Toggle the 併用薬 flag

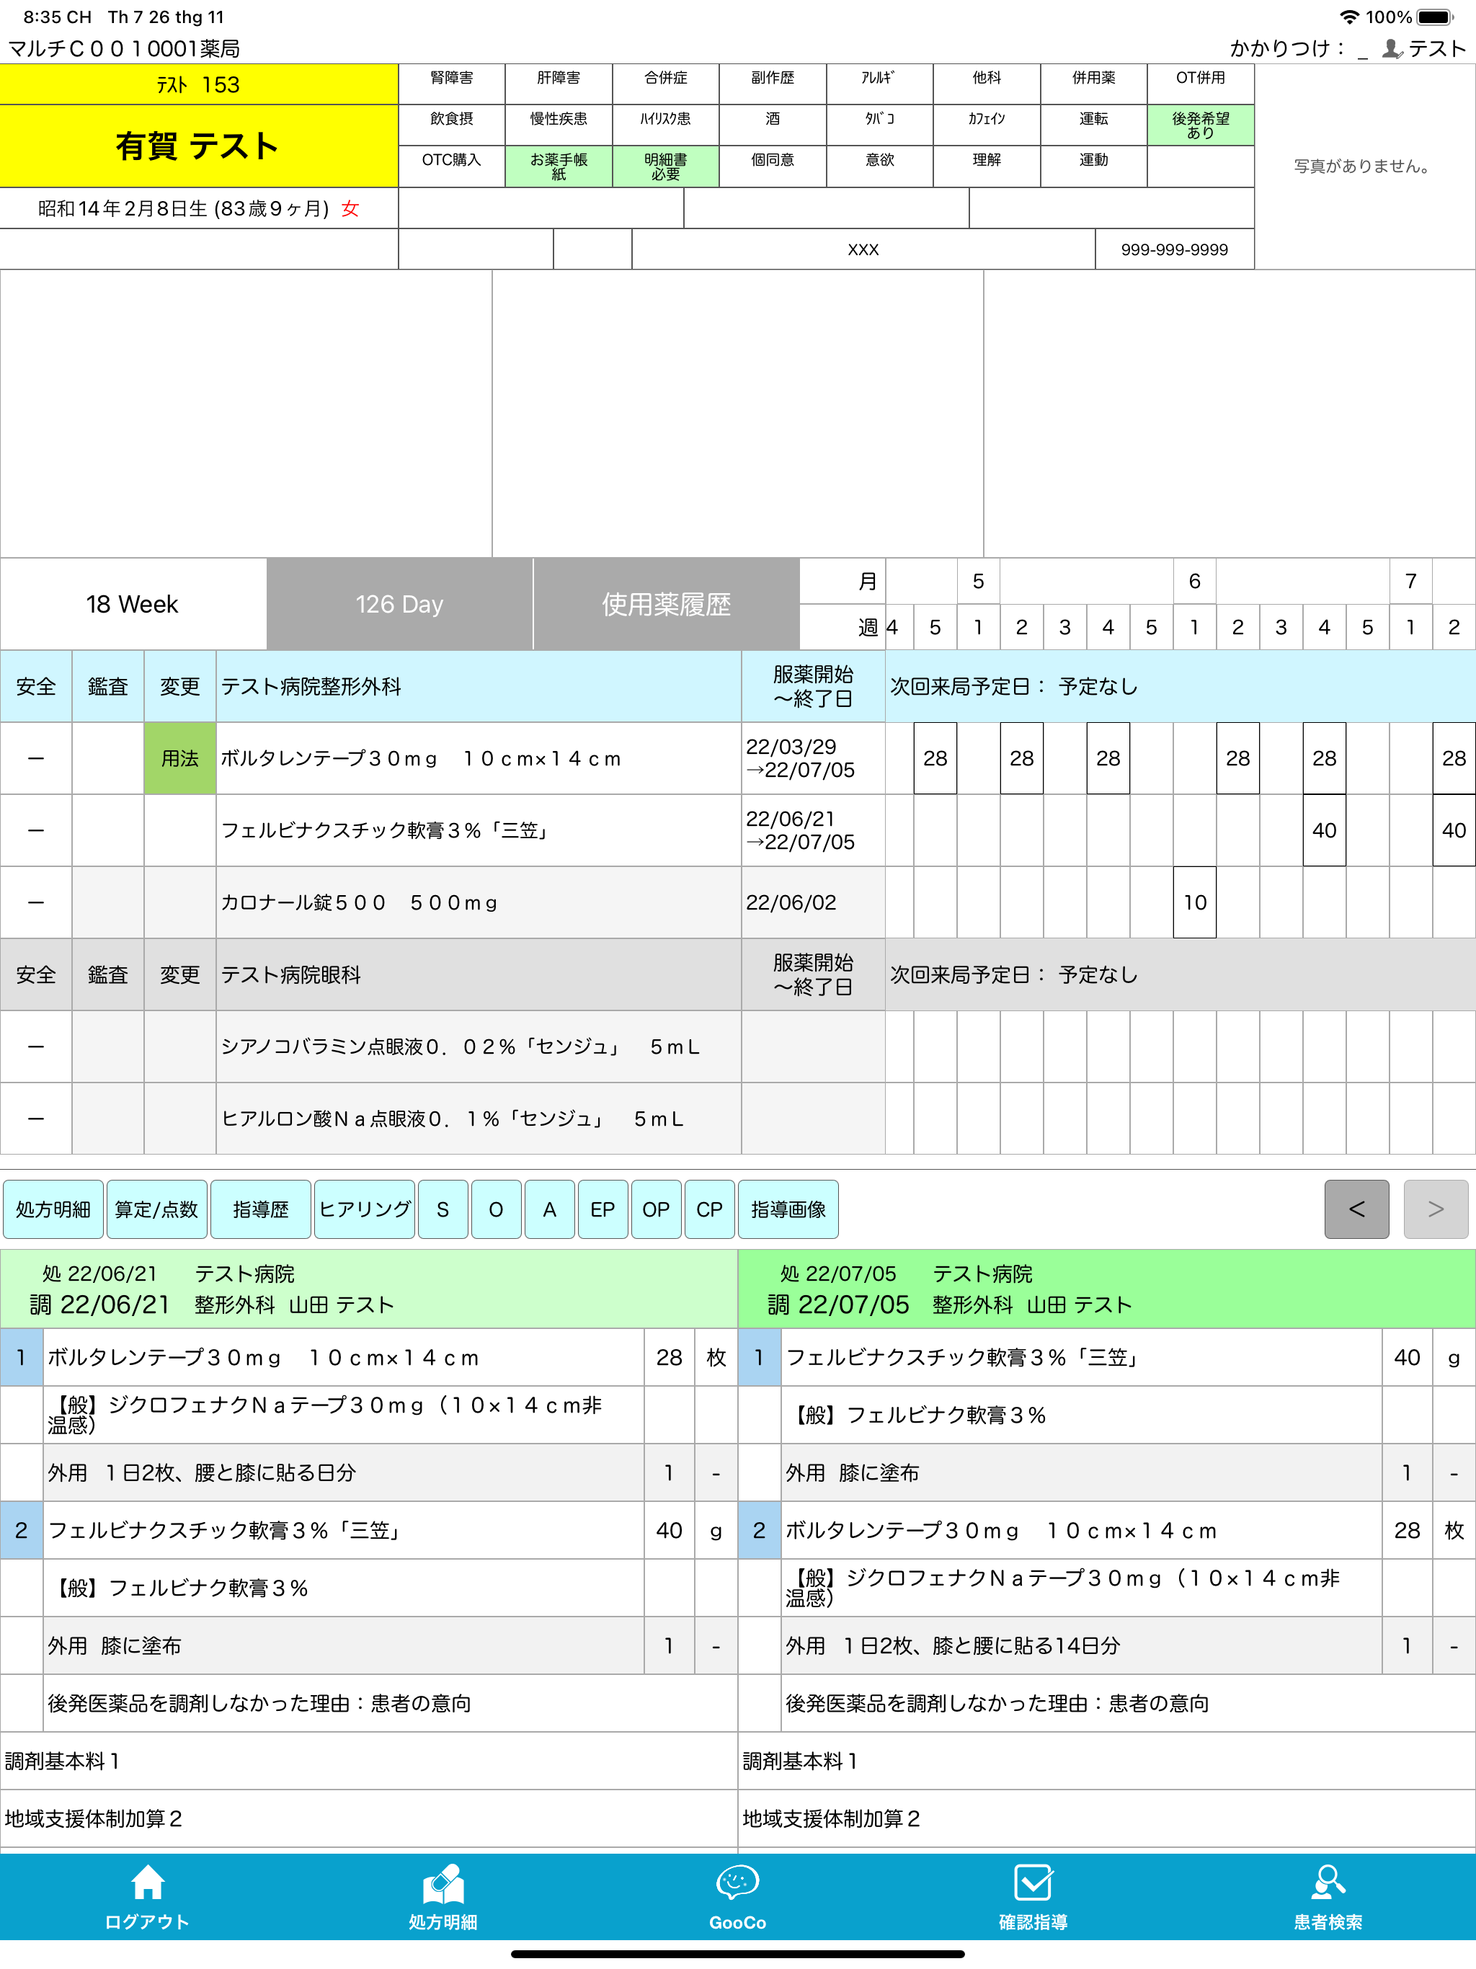pos(1093,84)
